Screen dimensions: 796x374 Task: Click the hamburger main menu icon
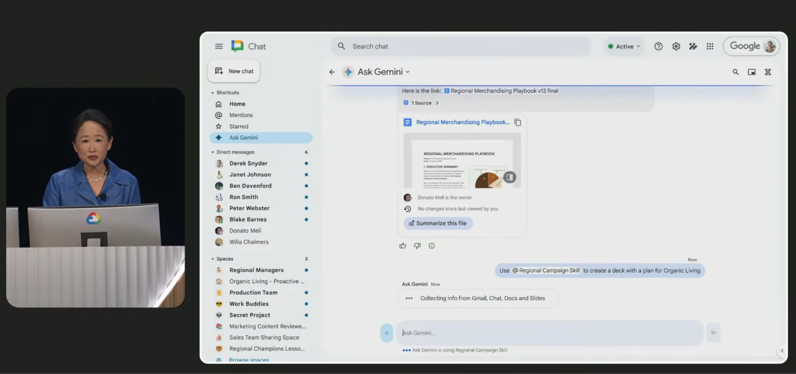[x=219, y=47]
